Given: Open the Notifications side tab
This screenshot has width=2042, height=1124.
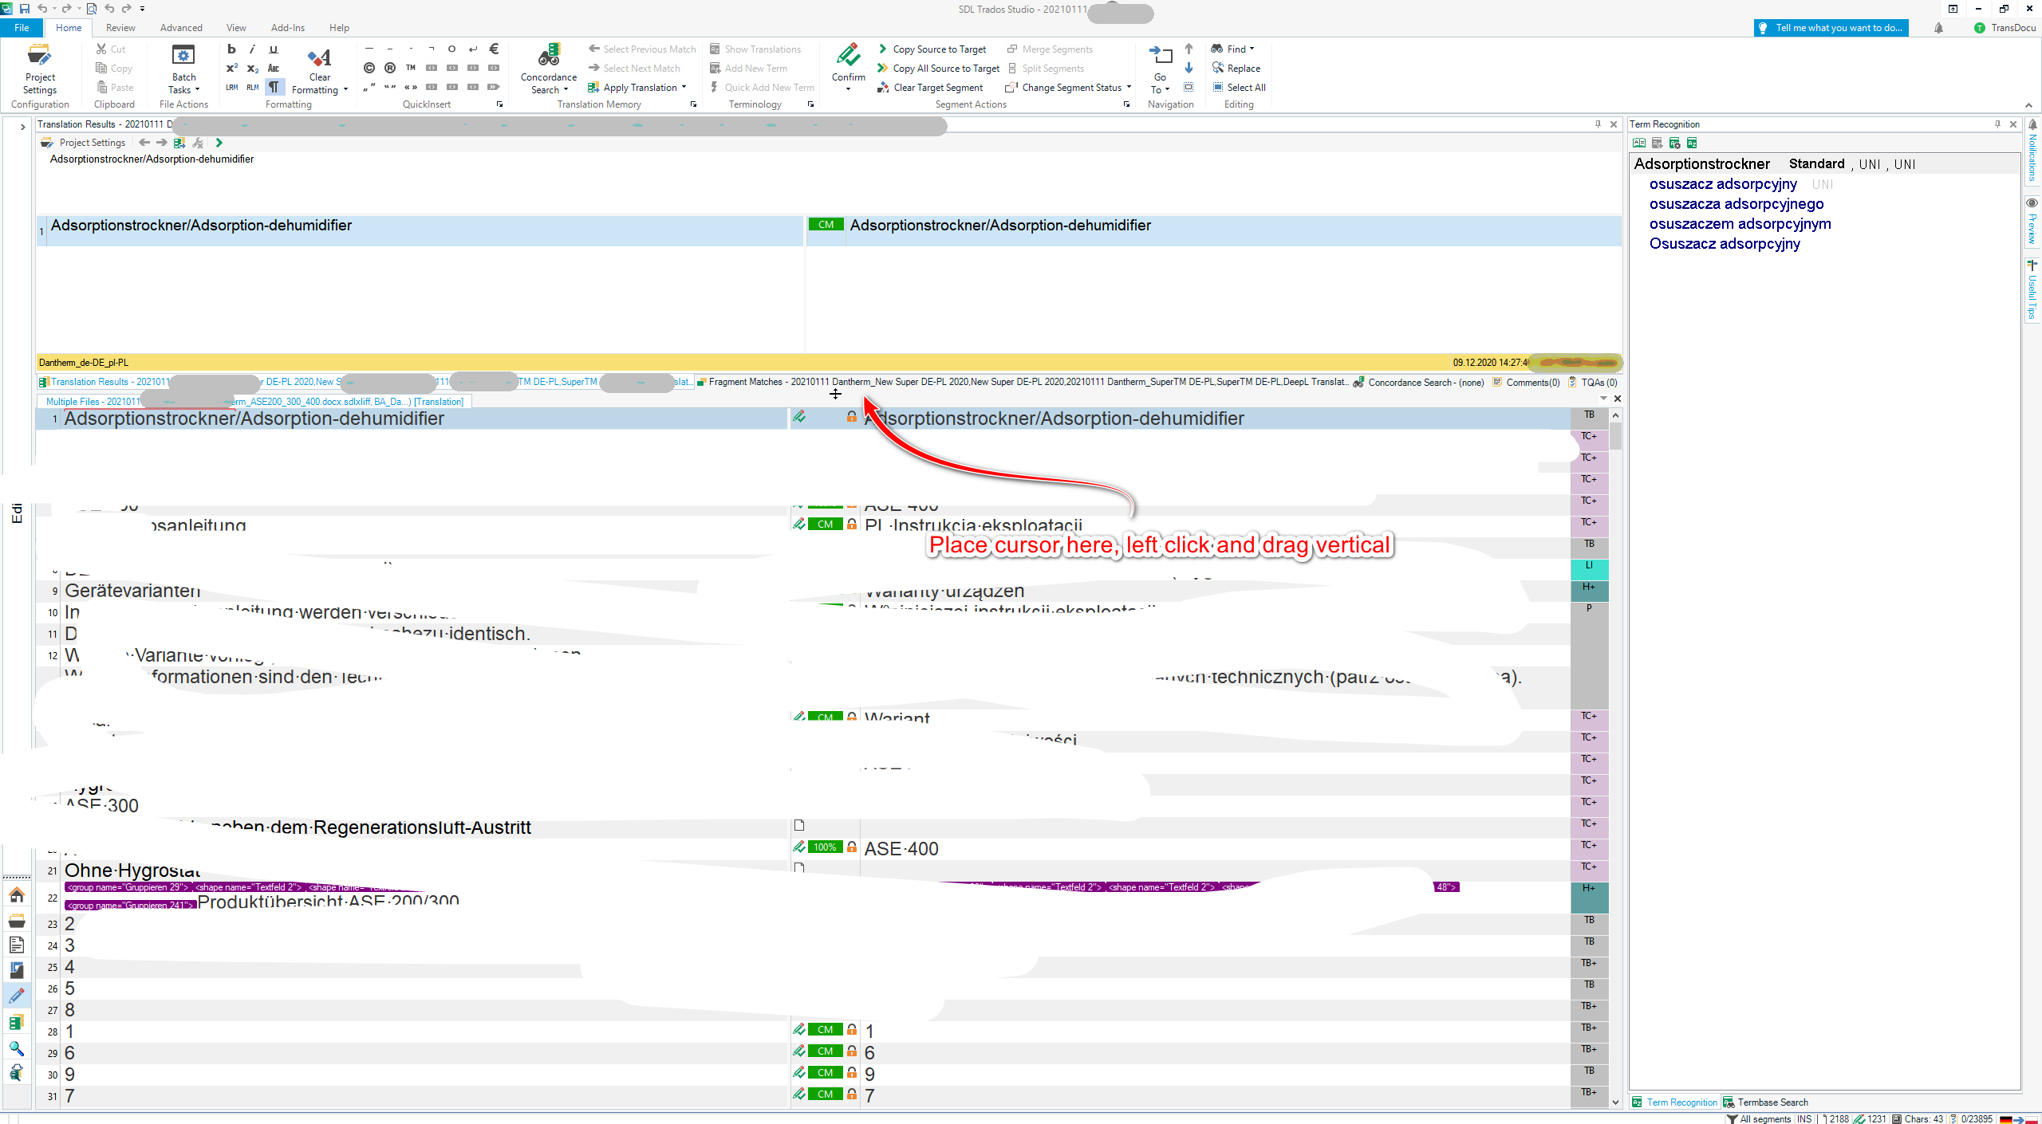Looking at the screenshot, I should (2032, 151).
